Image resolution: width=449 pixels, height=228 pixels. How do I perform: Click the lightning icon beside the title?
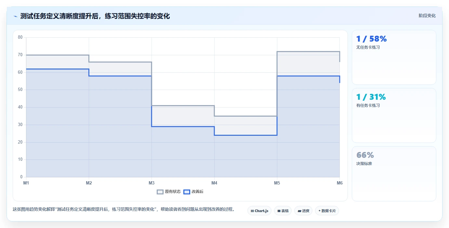[15, 16]
